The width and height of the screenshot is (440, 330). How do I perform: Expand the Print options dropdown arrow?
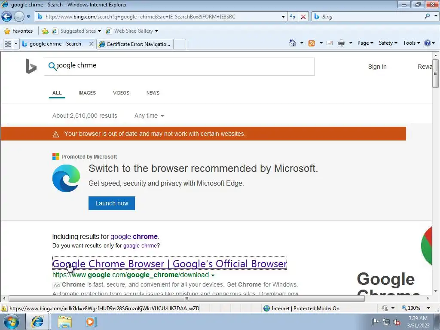coord(351,43)
